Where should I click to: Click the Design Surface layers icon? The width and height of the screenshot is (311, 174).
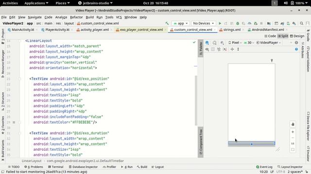pos(207,43)
